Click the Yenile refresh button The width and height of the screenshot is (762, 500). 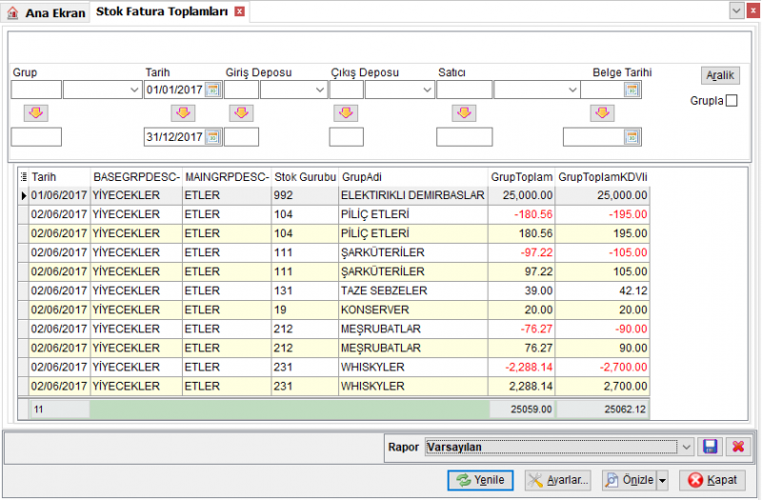point(480,481)
